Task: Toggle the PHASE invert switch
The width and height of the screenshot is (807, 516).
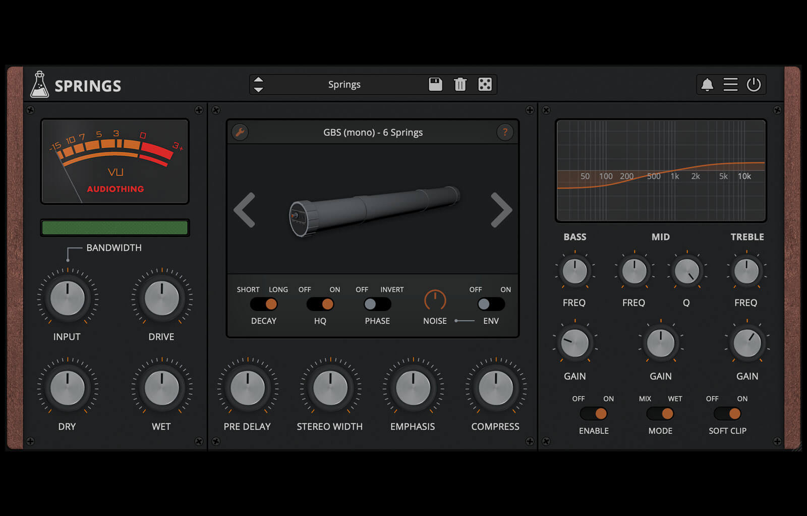Action: 377,304
